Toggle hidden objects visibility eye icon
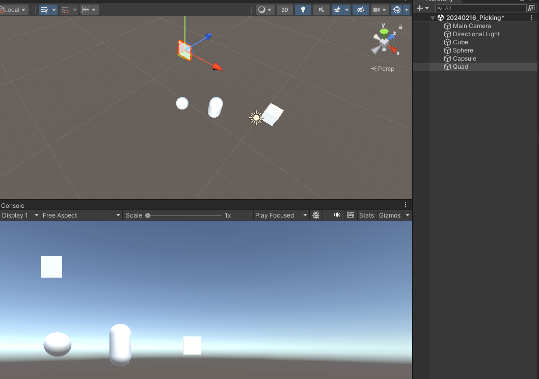Image resolution: width=539 pixels, height=379 pixels. click(x=360, y=10)
